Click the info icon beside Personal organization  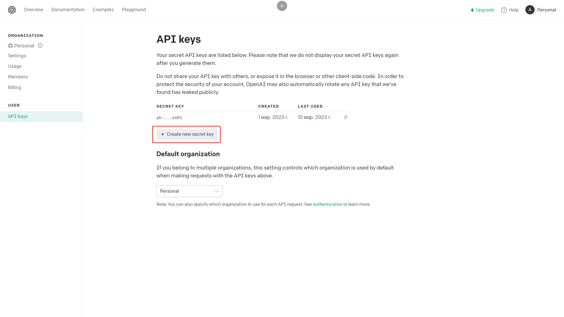tap(40, 45)
